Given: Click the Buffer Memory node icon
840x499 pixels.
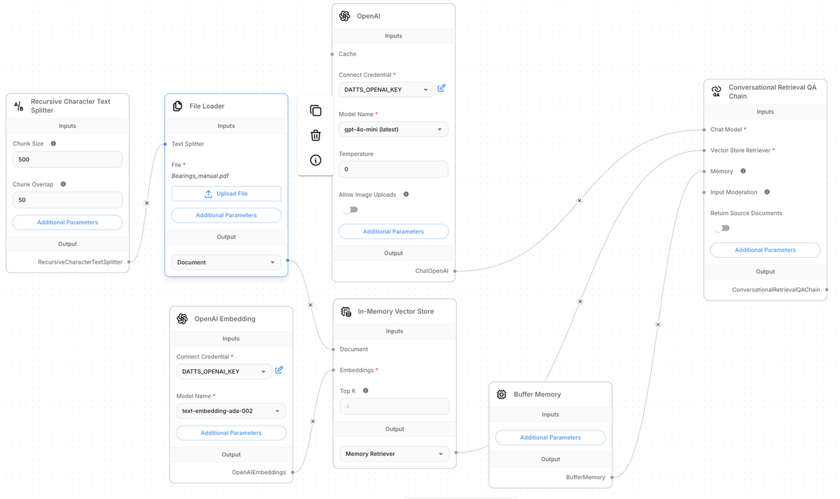Looking at the screenshot, I should (501, 394).
